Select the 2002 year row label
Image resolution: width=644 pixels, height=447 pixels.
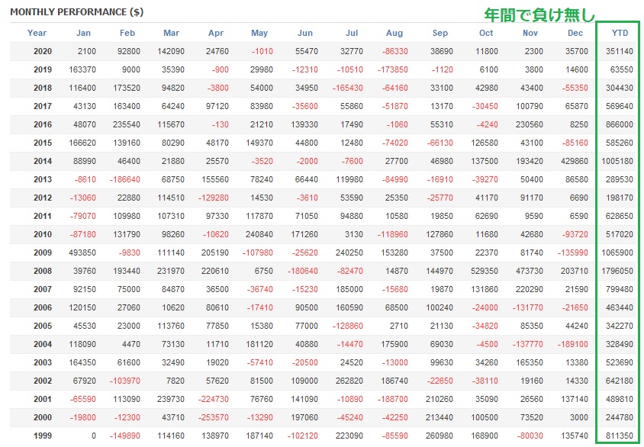43,381
